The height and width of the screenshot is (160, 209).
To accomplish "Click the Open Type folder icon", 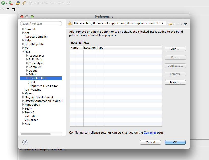I will [x=18, y=3].
